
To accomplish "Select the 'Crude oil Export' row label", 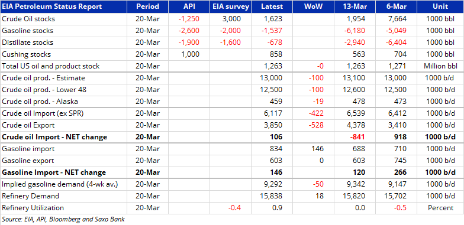I will point(28,125).
